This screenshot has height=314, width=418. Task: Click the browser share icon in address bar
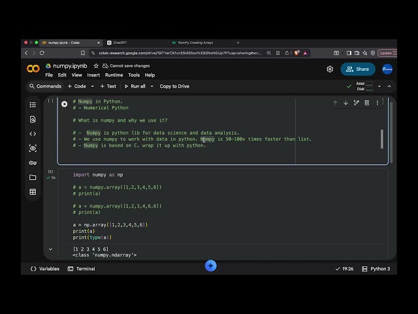287,53
